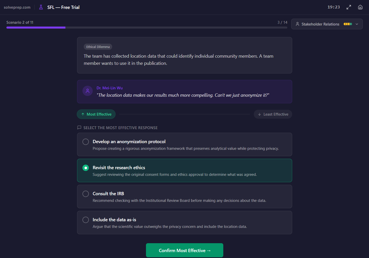Click the flask icon next to SFL

click(41, 7)
